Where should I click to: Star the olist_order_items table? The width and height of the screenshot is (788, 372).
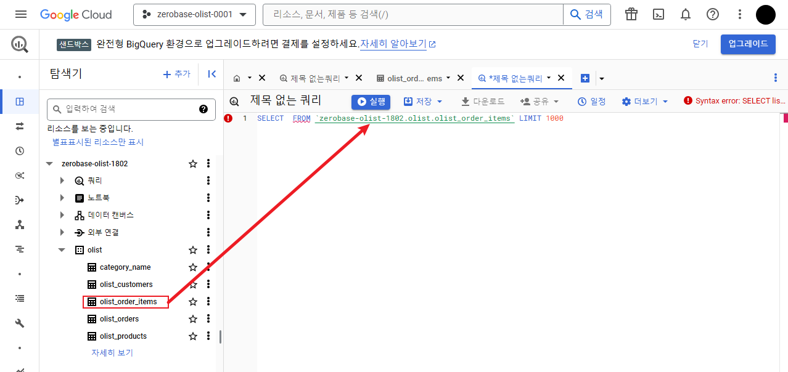[x=193, y=302]
